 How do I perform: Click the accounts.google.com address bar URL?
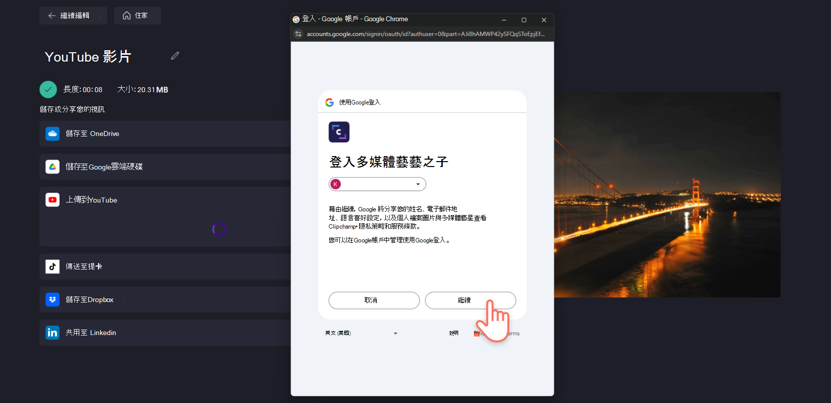[426, 34]
